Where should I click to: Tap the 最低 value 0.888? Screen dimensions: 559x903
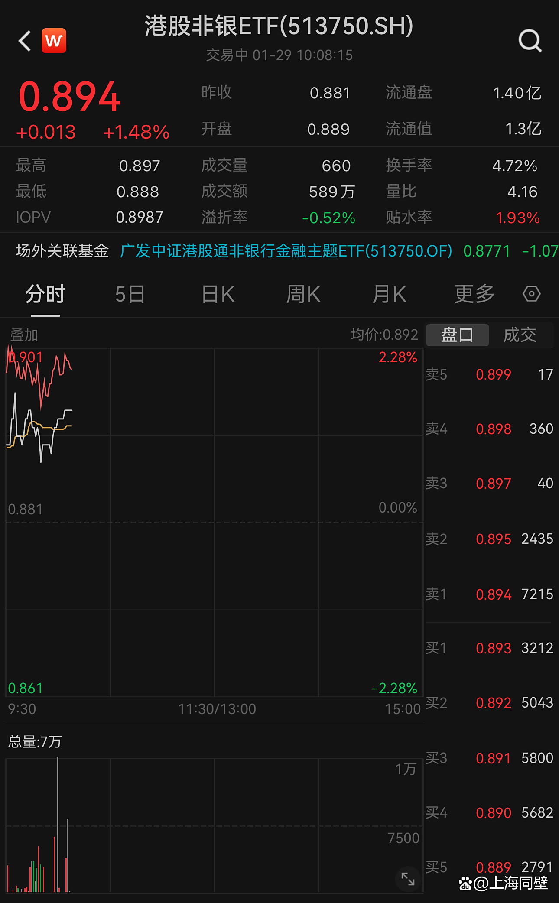point(138,192)
